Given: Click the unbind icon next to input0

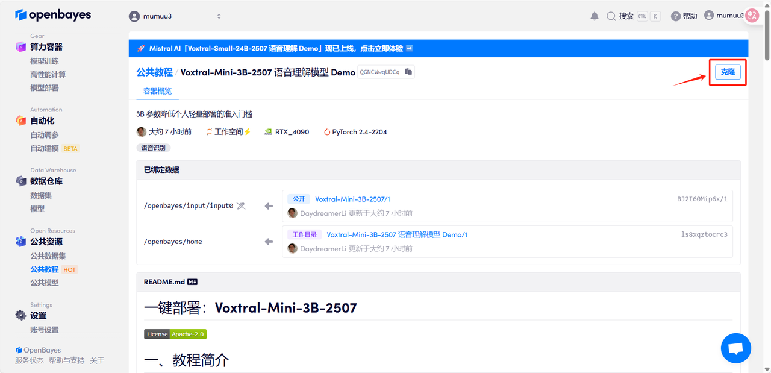Looking at the screenshot, I should pyautogui.click(x=241, y=206).
